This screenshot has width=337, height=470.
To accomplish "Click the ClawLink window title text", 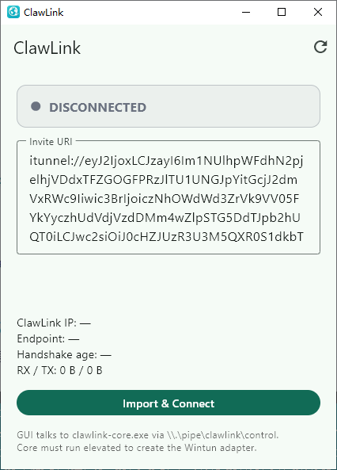I will coord(44,13).
